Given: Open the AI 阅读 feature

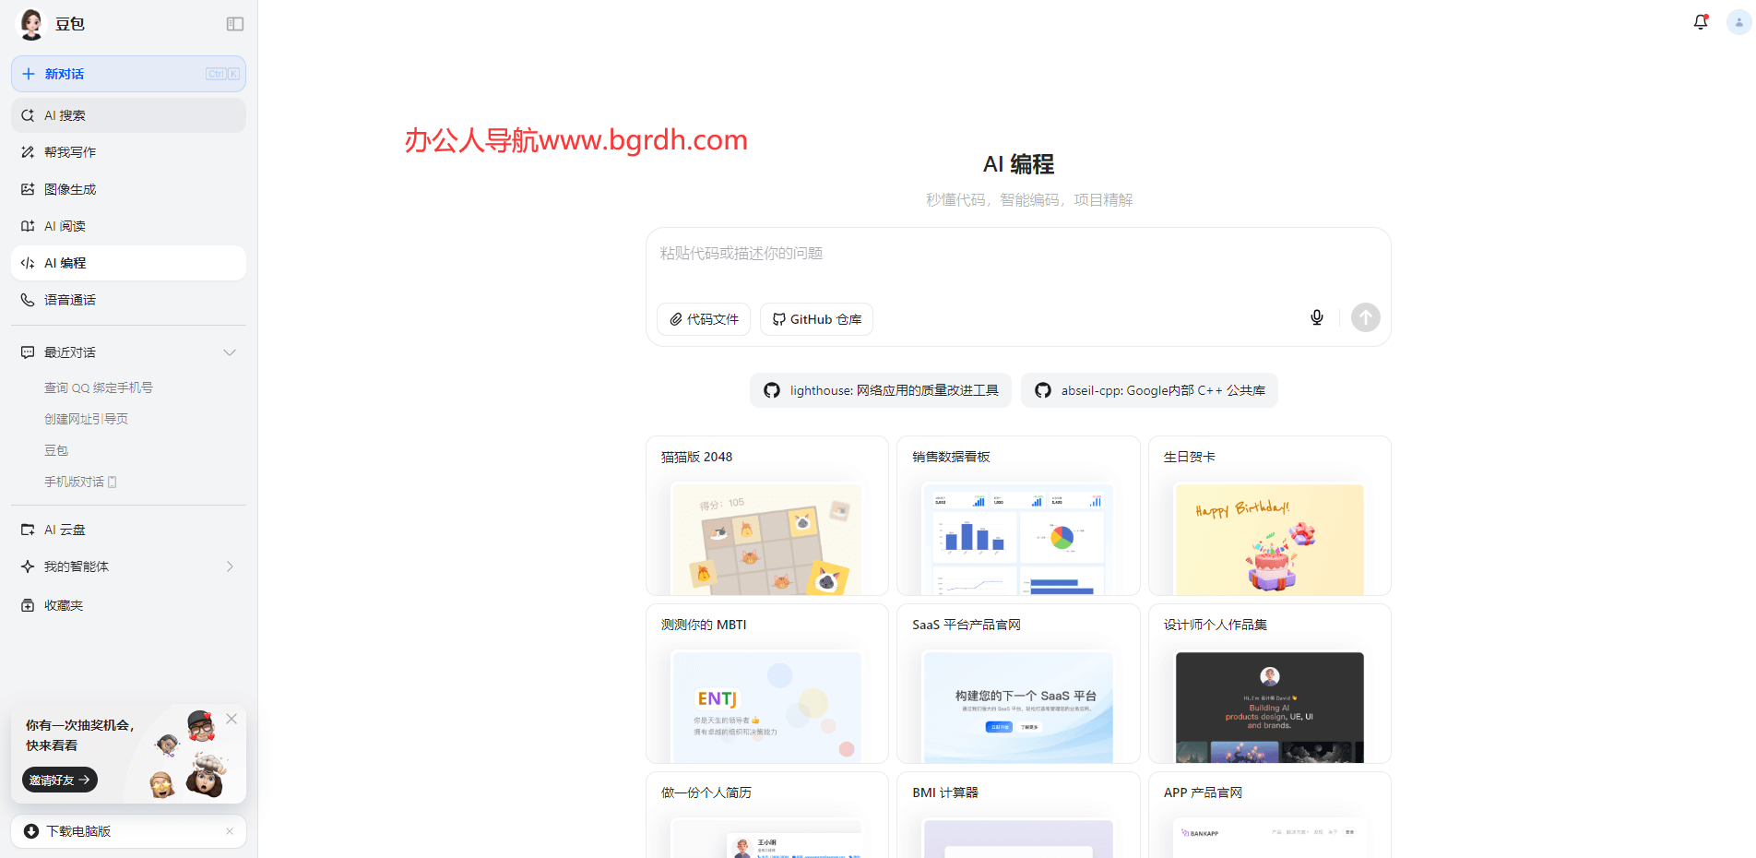Looking at the screenshot, I should coord(65,225).
